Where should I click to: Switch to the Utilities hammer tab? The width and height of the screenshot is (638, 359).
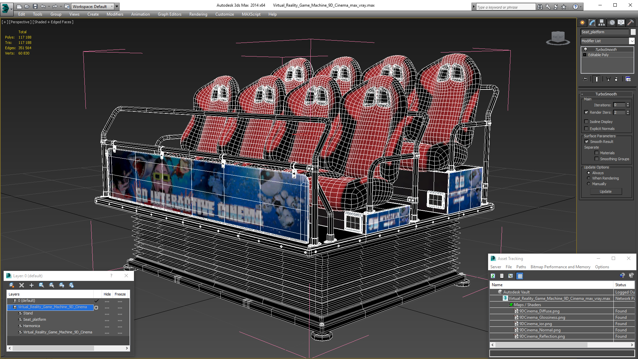[630, 23]
